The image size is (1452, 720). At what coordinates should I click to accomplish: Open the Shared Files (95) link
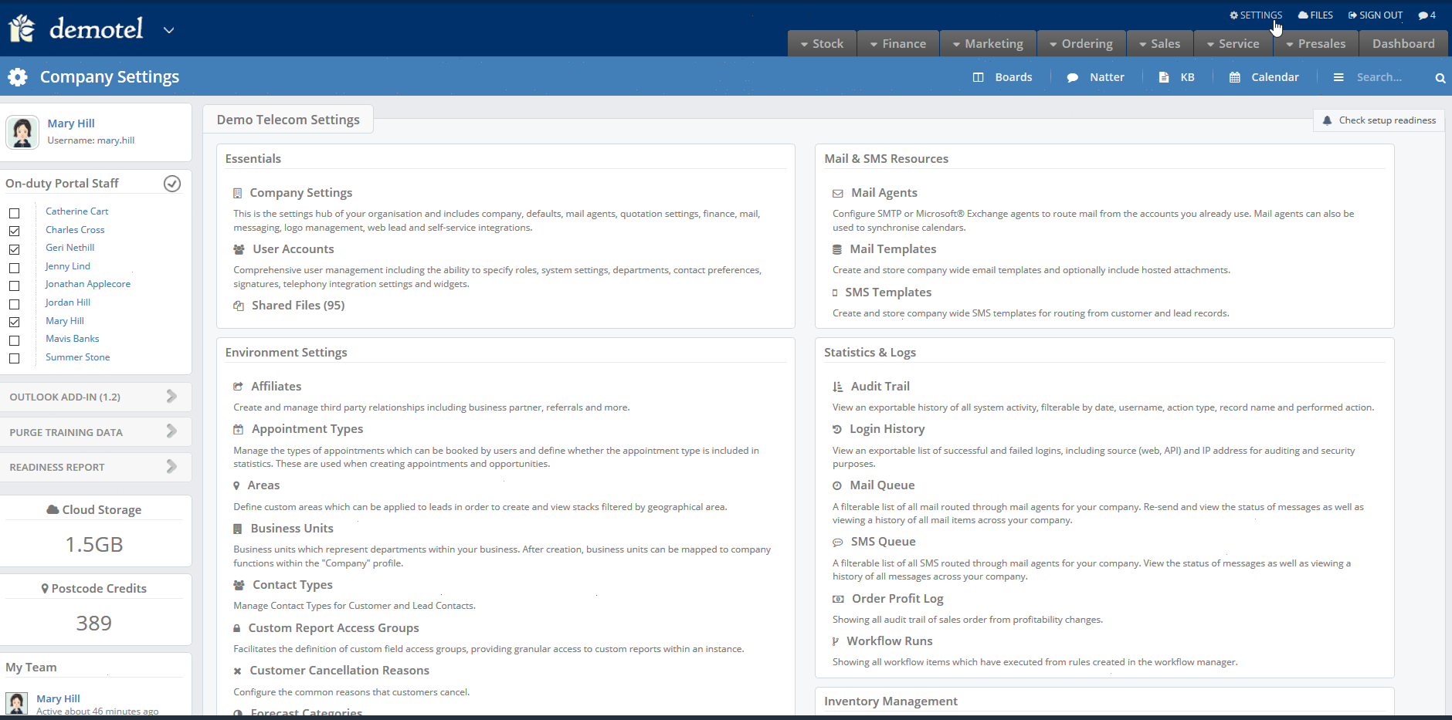[x=298, y=306]
